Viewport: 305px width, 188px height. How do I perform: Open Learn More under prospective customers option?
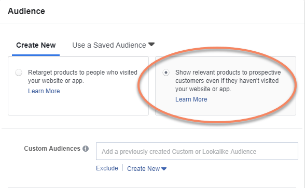coord(191,99)
